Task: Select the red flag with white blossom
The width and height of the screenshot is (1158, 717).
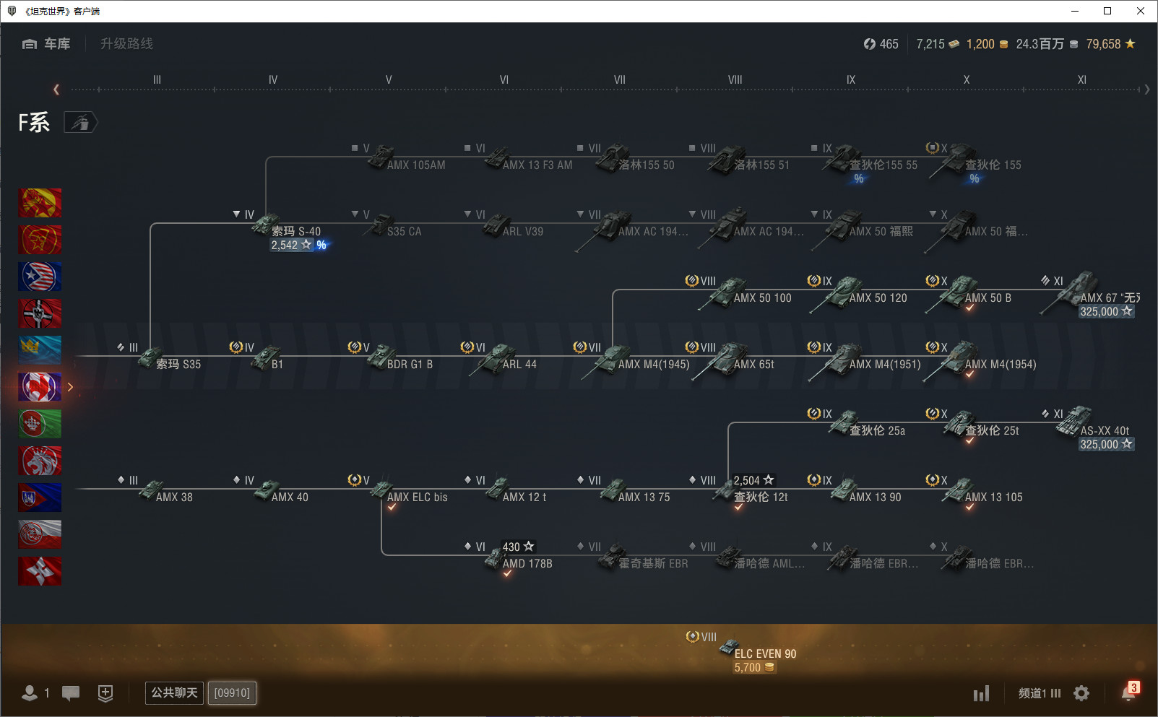Action: tap(40, 571)
